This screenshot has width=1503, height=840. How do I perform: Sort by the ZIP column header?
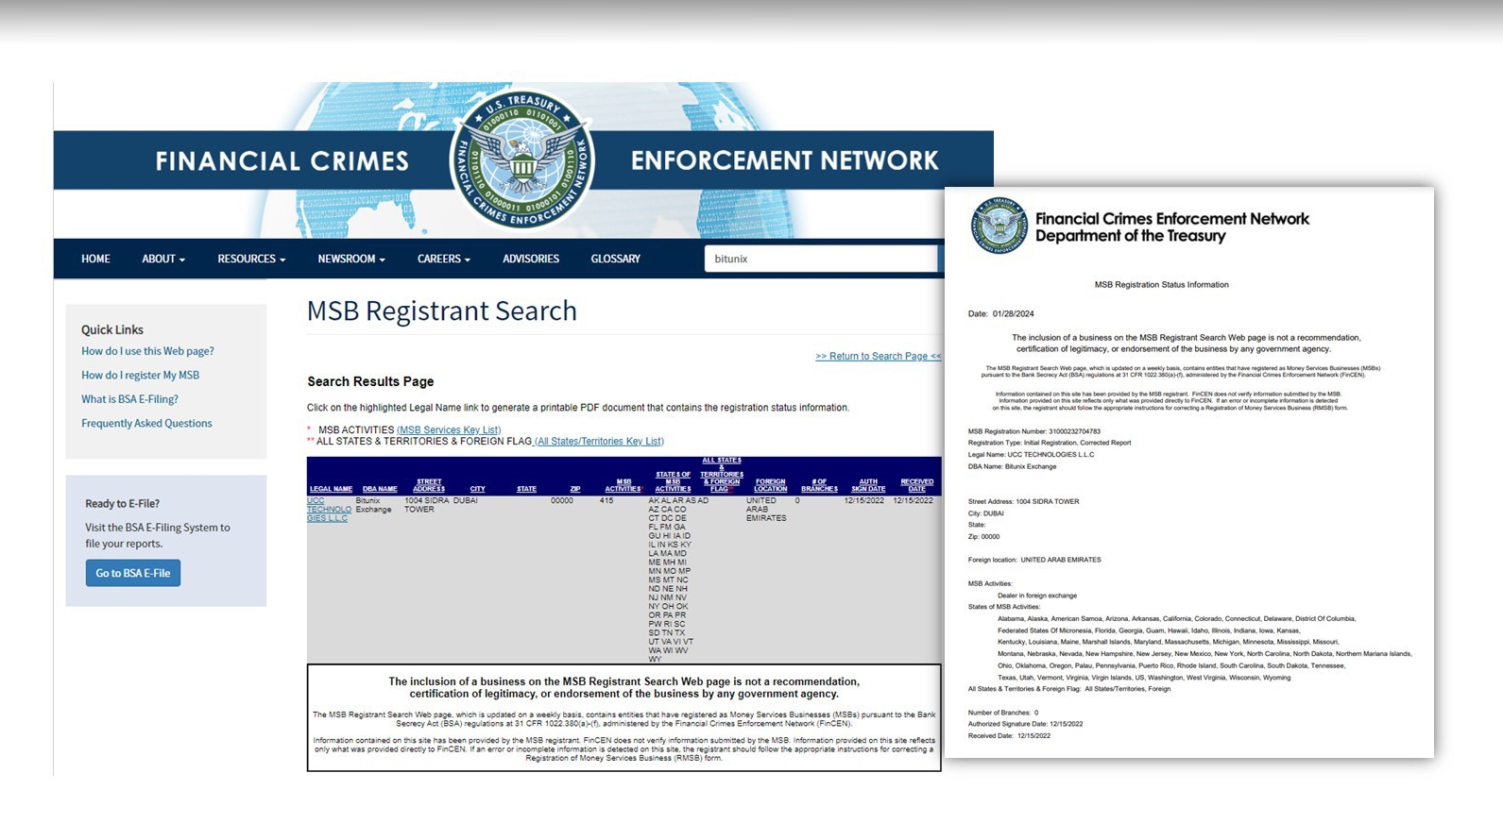[x=575, y=489]
